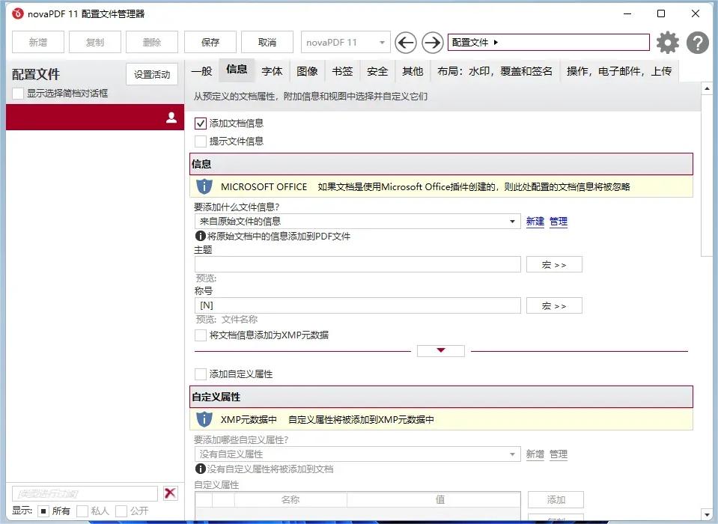
Task: Click the 宏 >> button for 称号
Action: [554, 305]
